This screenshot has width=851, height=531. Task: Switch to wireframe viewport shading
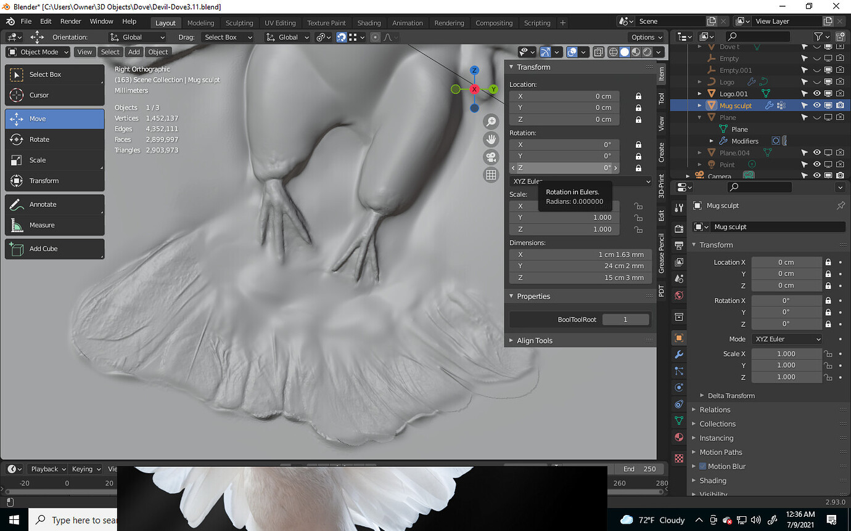pyautogui.click(x=614, y=52)
